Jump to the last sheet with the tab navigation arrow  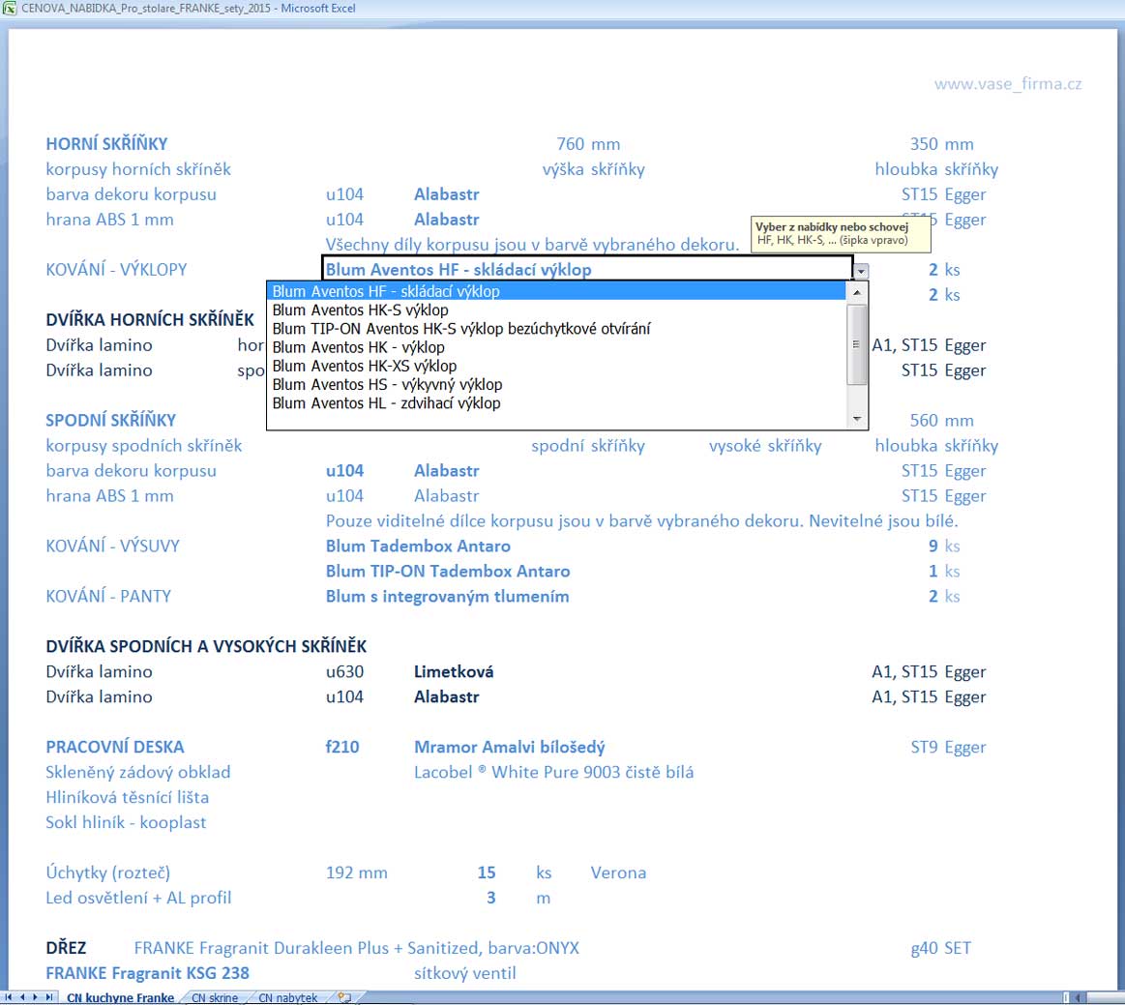click(48, 997)
